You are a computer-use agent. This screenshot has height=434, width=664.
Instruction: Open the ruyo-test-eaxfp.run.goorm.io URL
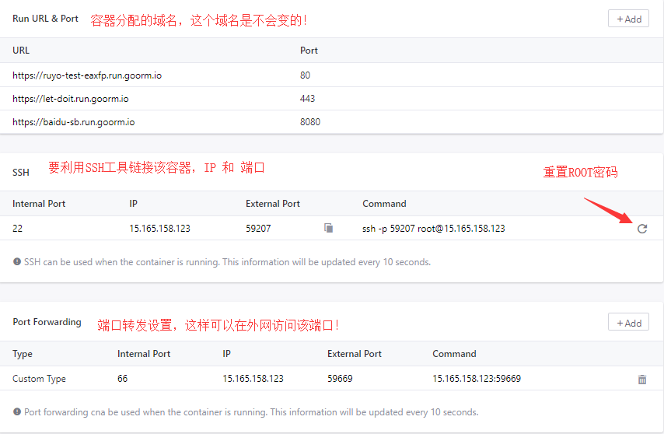(87, 75)
